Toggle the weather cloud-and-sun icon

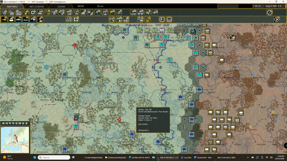click(x=105, y=13)
